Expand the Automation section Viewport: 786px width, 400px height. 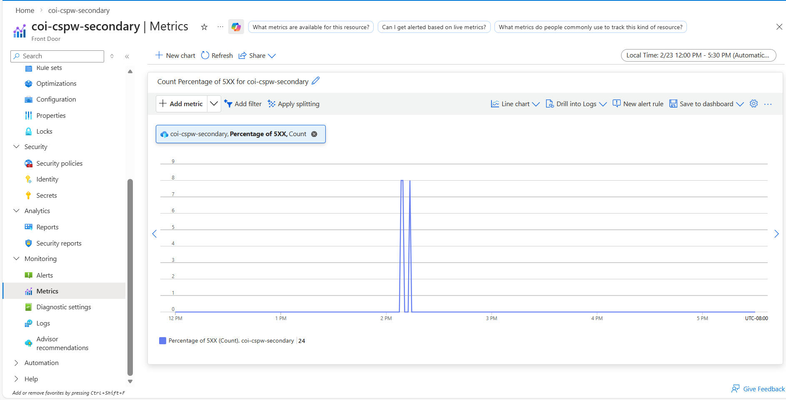(17, 363)
